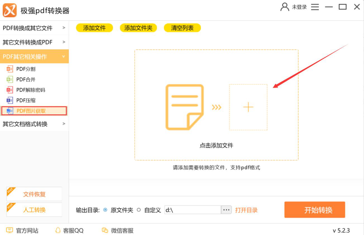The image size is (364, 235).
Task: Click the orange app logo icon
Action: pyautogui.click(x=10, y=10)
